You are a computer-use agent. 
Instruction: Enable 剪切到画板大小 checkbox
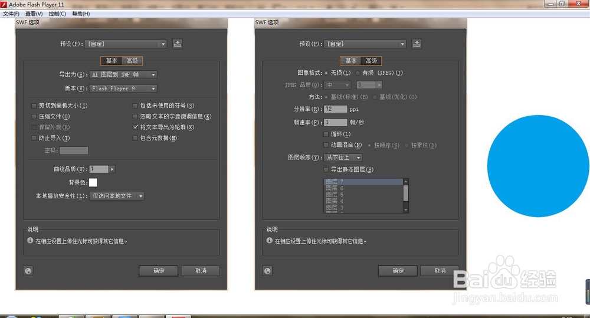tap(34, 106)
